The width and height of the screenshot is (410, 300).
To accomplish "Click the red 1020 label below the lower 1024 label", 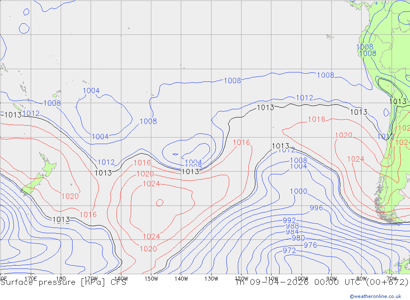I will [x=148, y=249].
